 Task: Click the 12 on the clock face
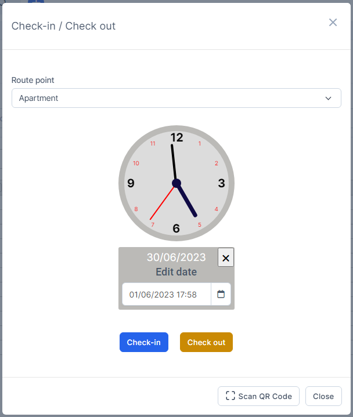176,137
